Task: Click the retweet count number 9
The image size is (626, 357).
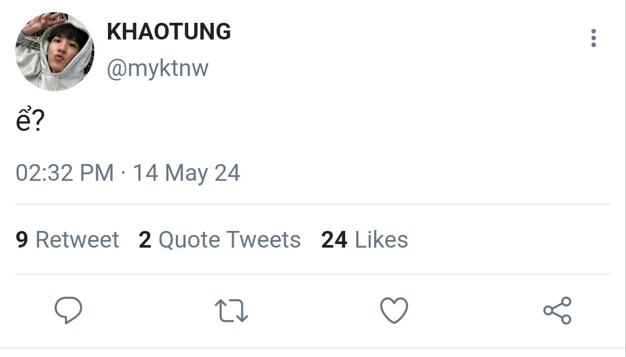Action: [22, 240]
